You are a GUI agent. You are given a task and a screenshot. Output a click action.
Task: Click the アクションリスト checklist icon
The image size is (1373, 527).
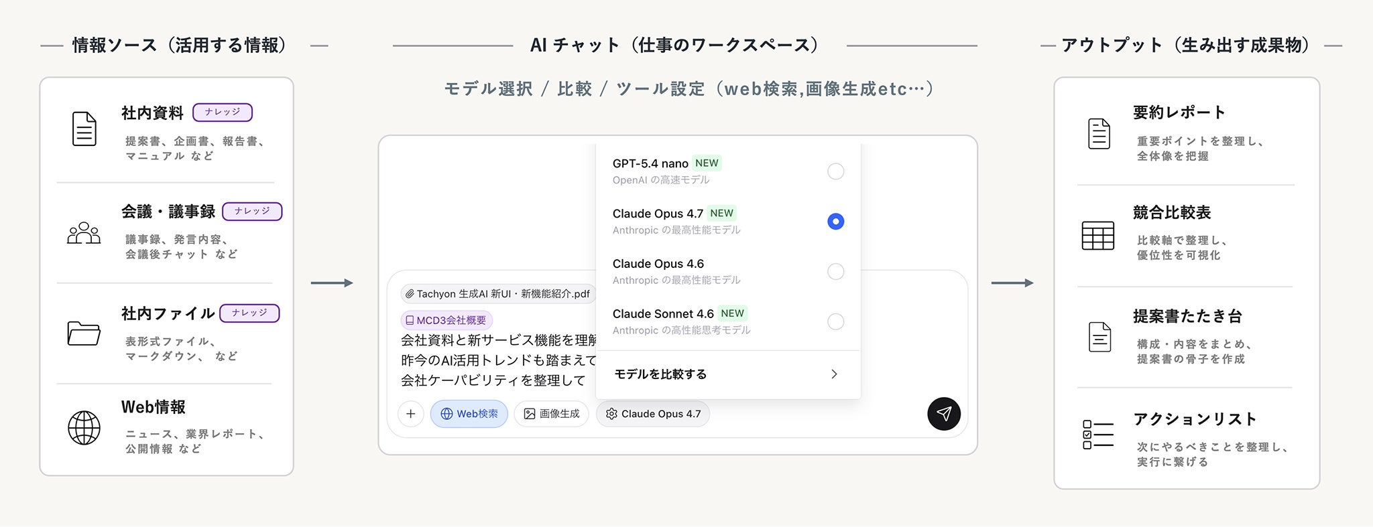click(x=1098, y=435)
